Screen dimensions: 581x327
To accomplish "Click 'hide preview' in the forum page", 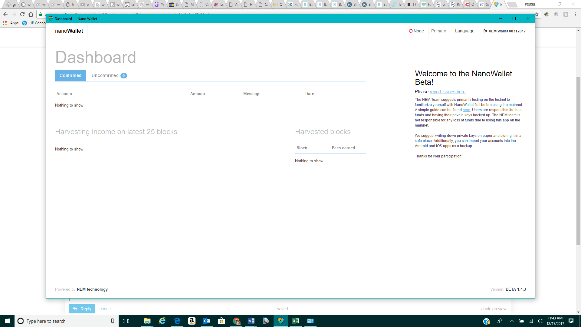I will tap(494, 309).
